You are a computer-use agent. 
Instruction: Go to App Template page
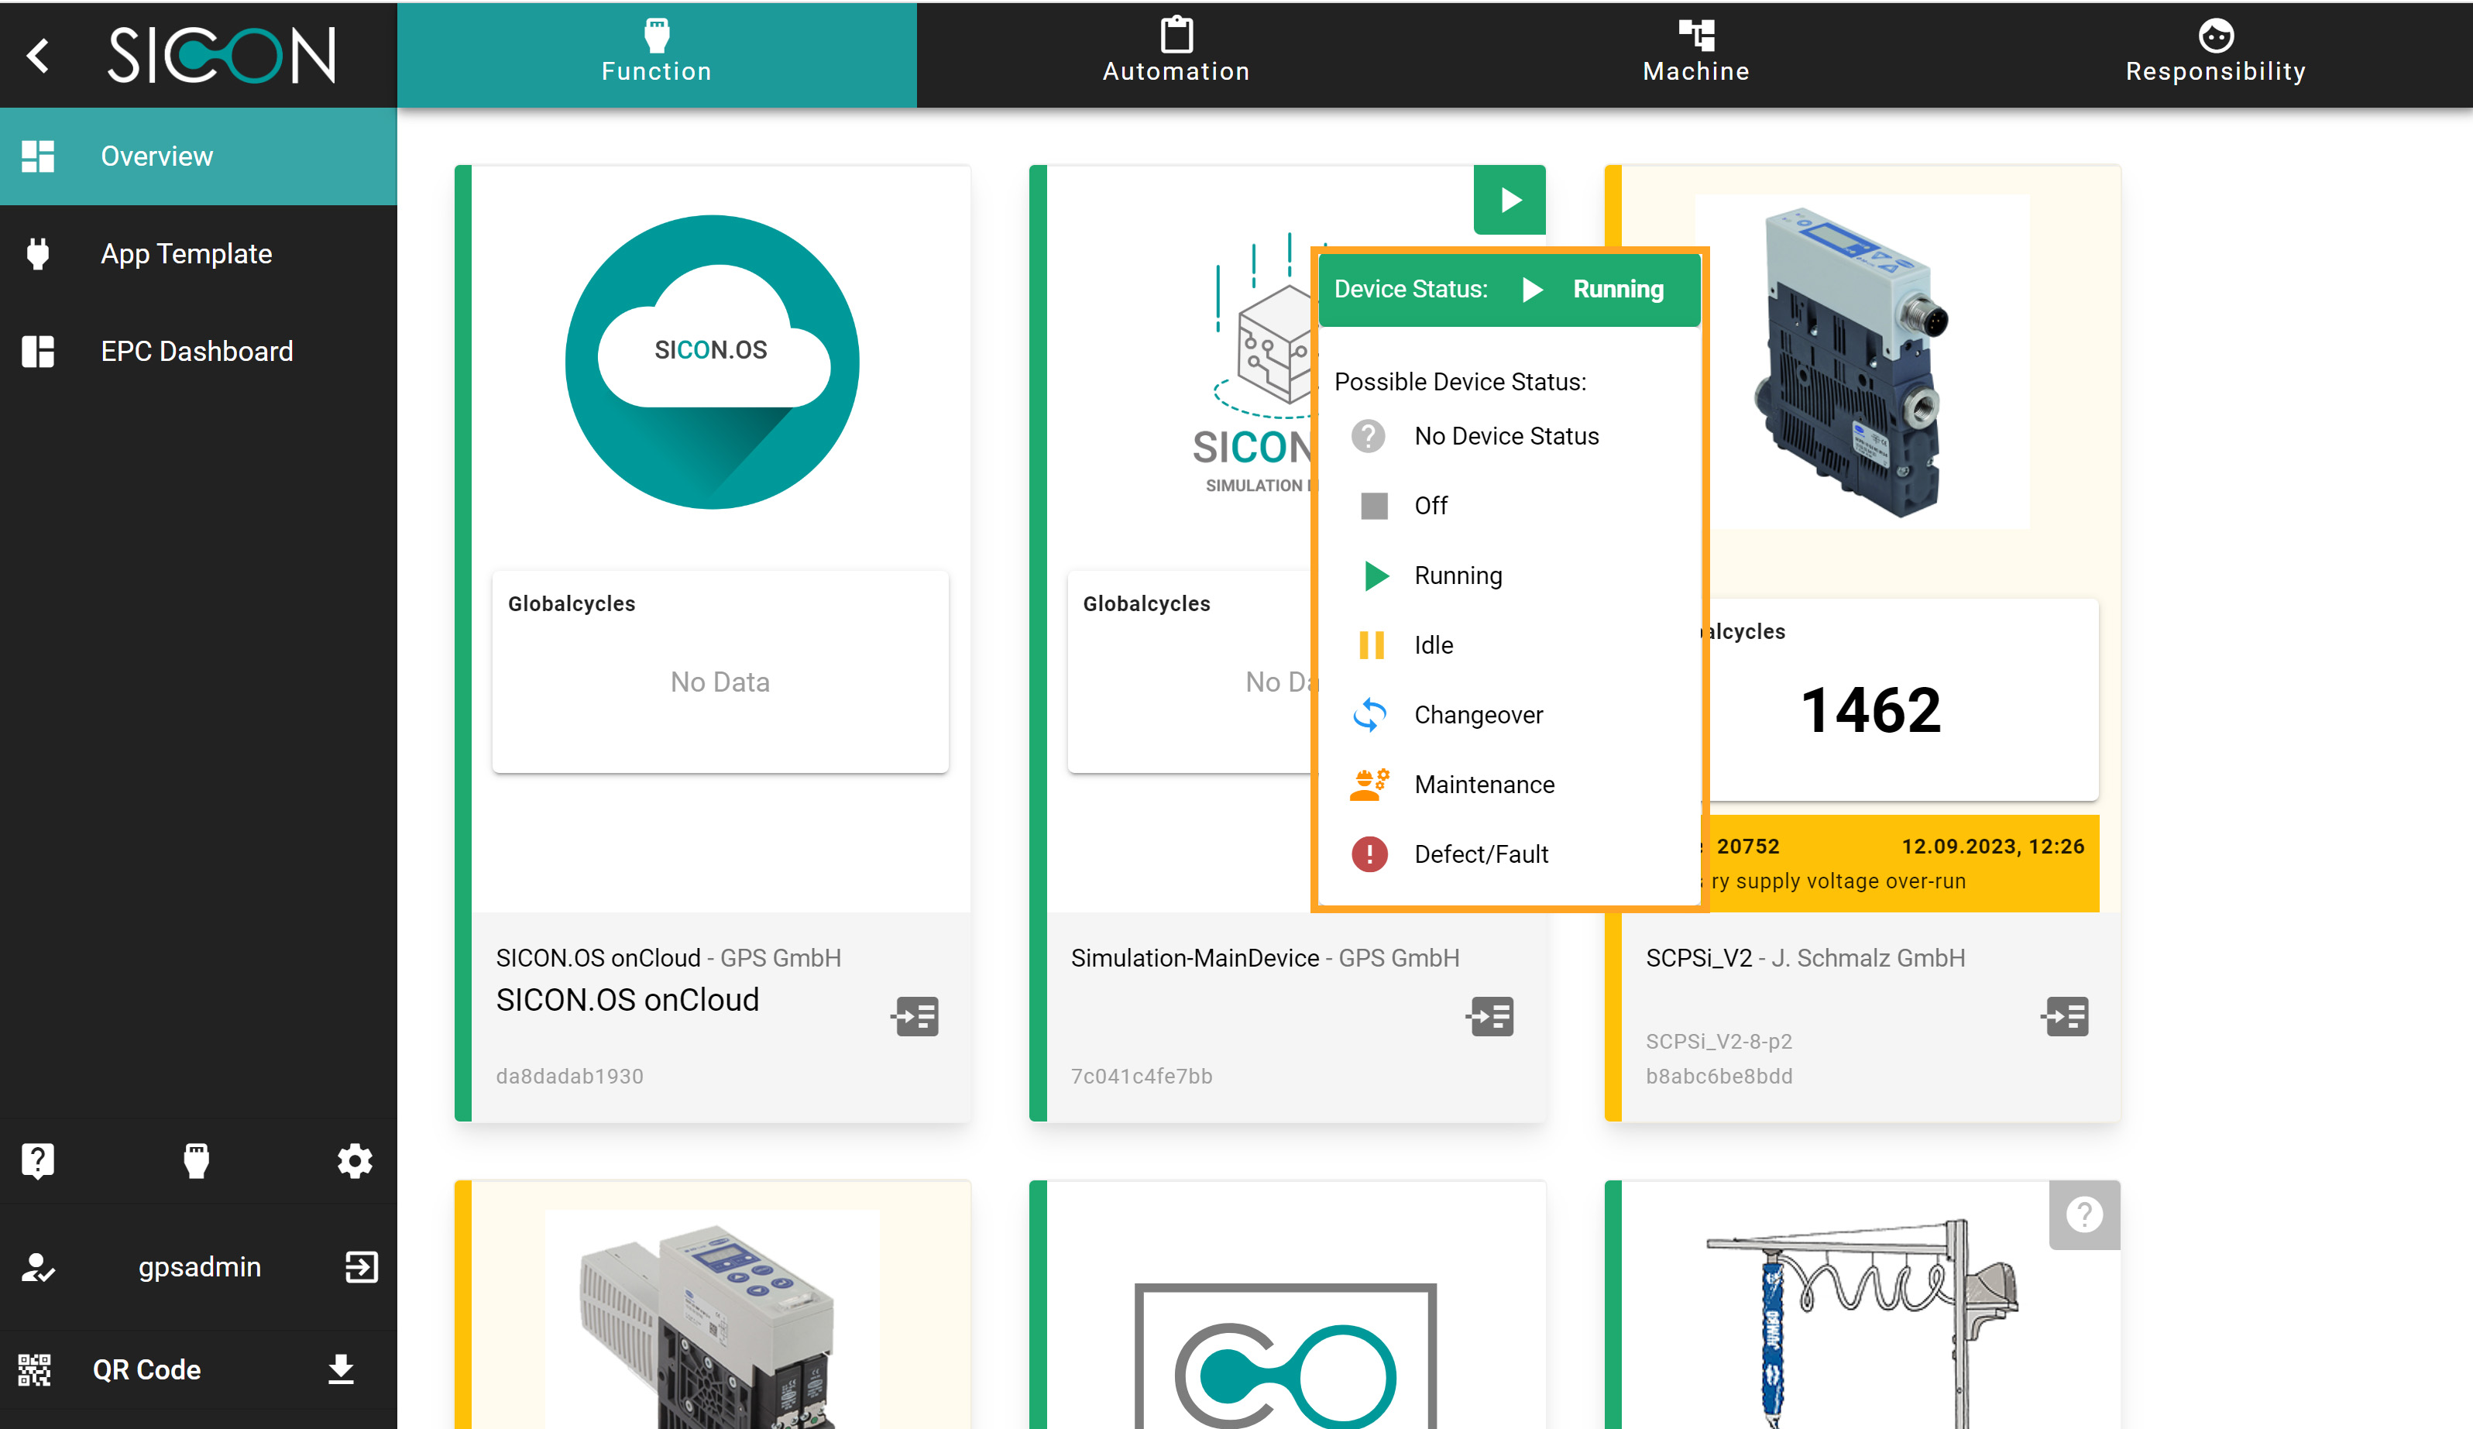pos(187,254)
